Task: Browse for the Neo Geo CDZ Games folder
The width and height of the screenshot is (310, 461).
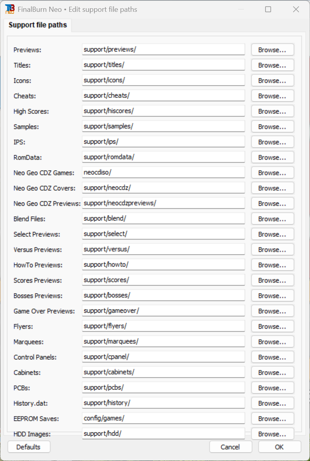Action: 272,173
